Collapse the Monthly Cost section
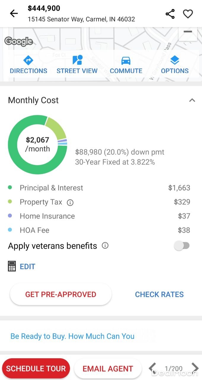This screenshot has height=380, width=202. point(192,100)
